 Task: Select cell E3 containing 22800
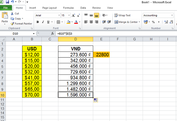coord(101,55)
